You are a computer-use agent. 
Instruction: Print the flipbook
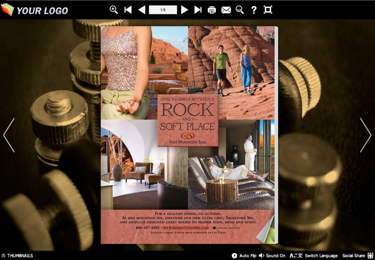pos(212,10)
